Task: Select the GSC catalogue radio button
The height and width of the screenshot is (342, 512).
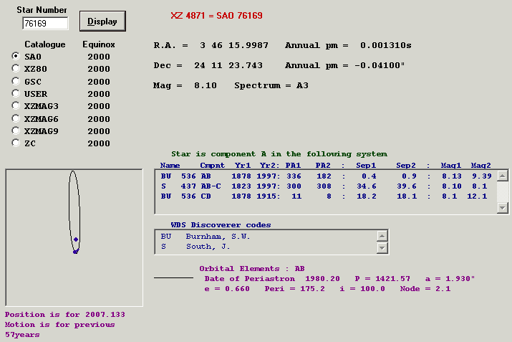Action: click(x=15, y=81)
